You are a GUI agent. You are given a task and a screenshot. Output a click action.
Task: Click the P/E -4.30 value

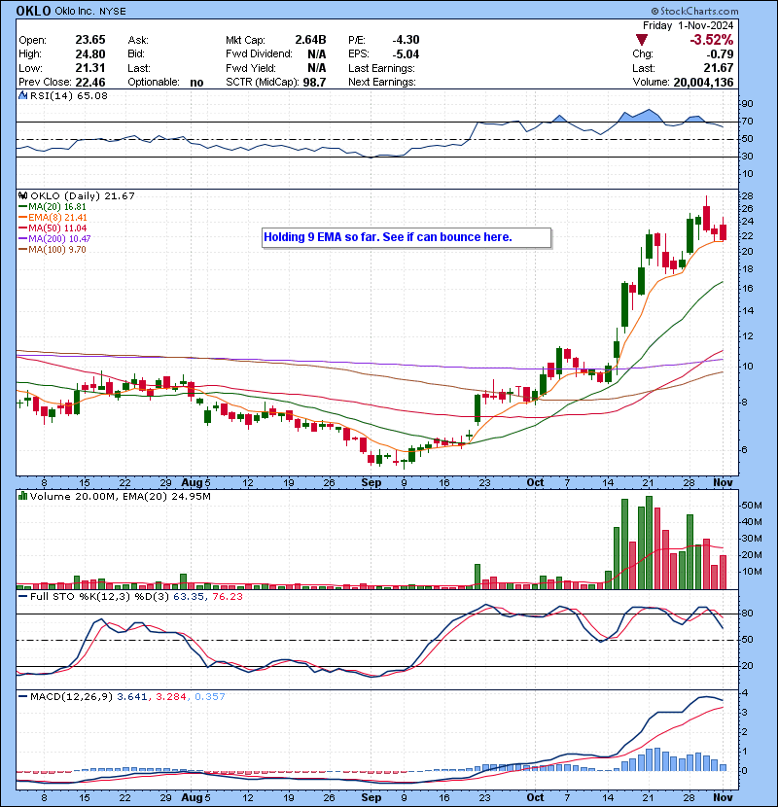coord(406,40)
